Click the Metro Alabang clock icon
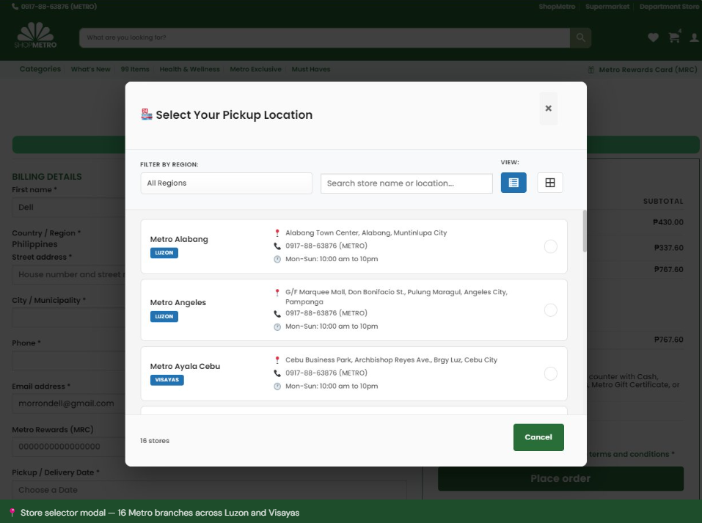Viewport: 702px width, 523px height. click(277, 259)
